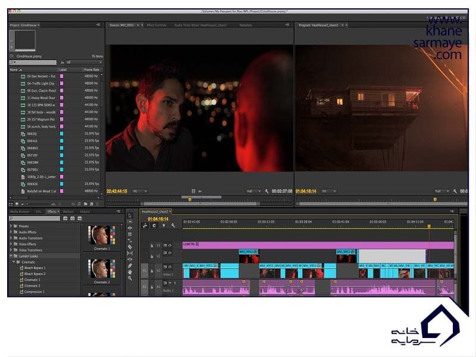Select the Slide tool

pyautogui.click(x=130, y=259)
